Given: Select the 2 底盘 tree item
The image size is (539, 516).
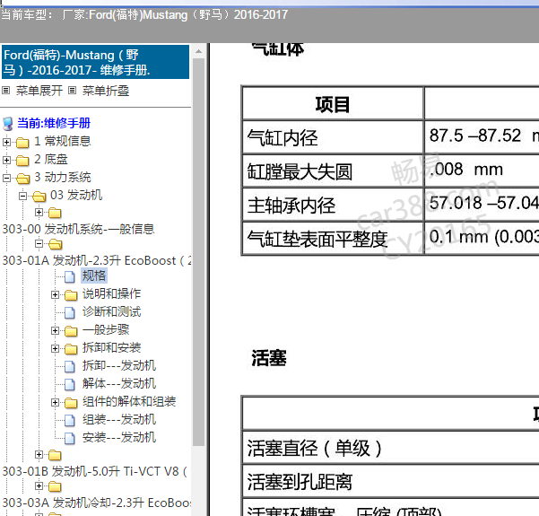Looking at the screenshot, I should [51, 159].
